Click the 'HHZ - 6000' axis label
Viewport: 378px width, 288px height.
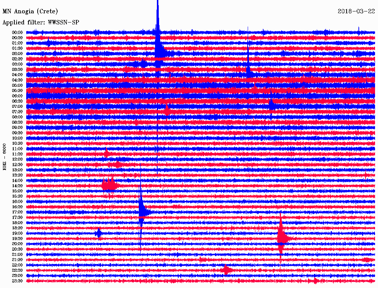click(x=4, y=157)
